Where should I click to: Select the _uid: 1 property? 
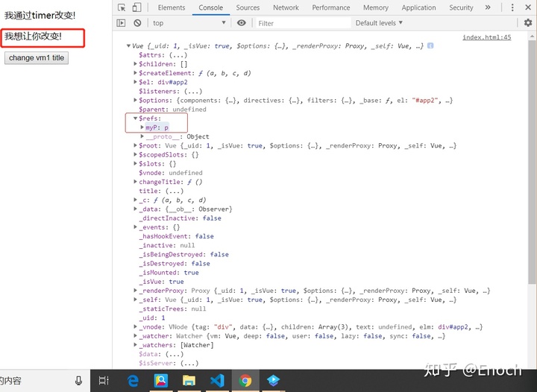coord(152,317)
